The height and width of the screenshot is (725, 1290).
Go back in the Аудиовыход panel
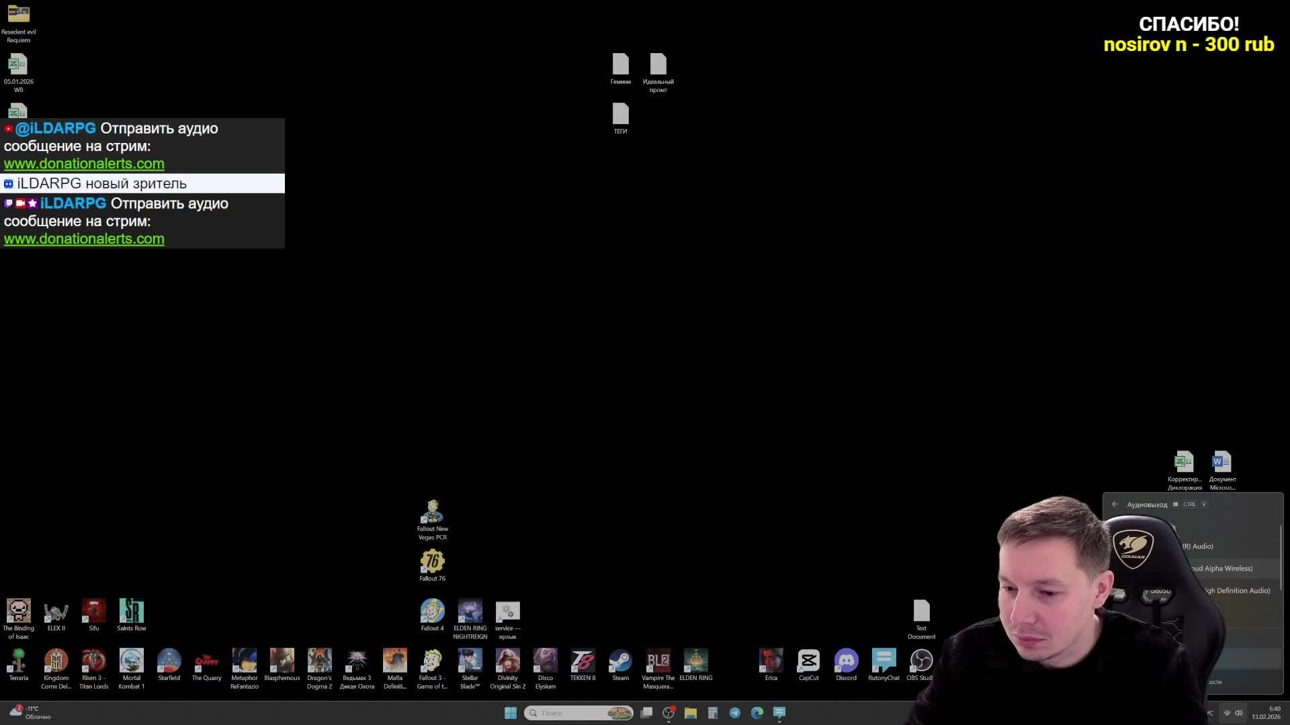1115,504
